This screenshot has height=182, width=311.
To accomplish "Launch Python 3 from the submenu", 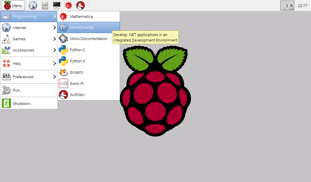I will 88,61.
